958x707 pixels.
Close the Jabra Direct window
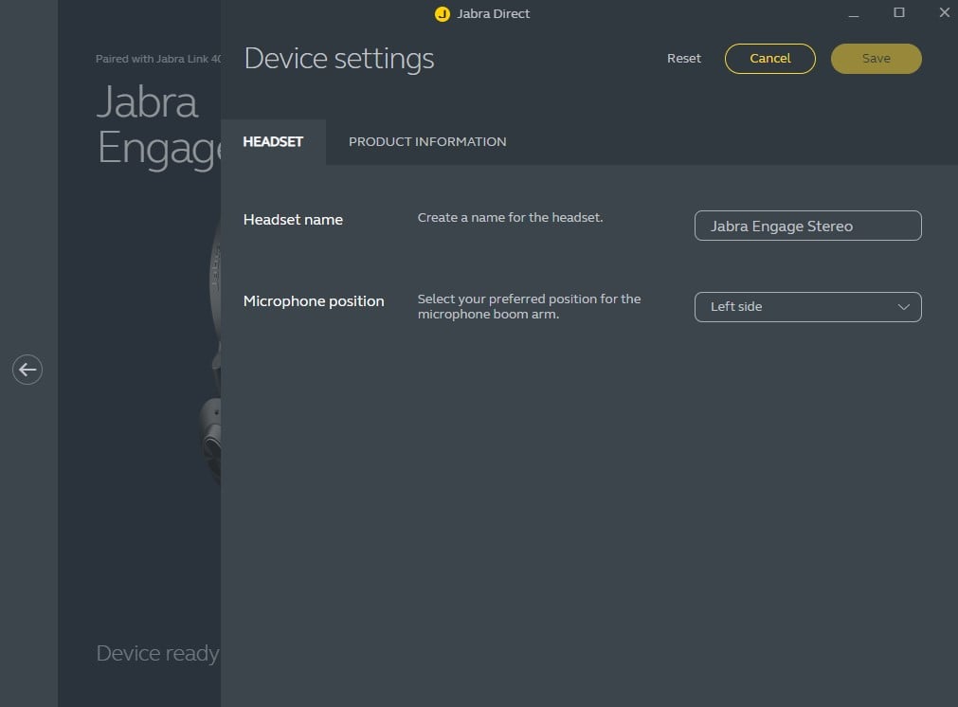coord(943,13)
